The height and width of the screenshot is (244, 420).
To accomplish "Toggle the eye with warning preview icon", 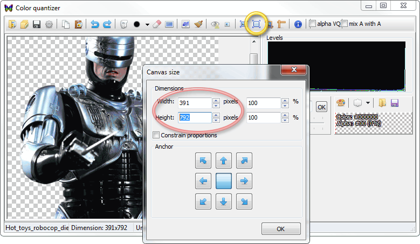I will (215, 24).
